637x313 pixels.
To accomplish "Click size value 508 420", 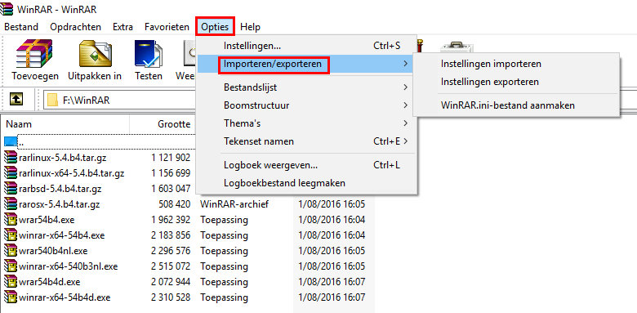I will 174,204.
